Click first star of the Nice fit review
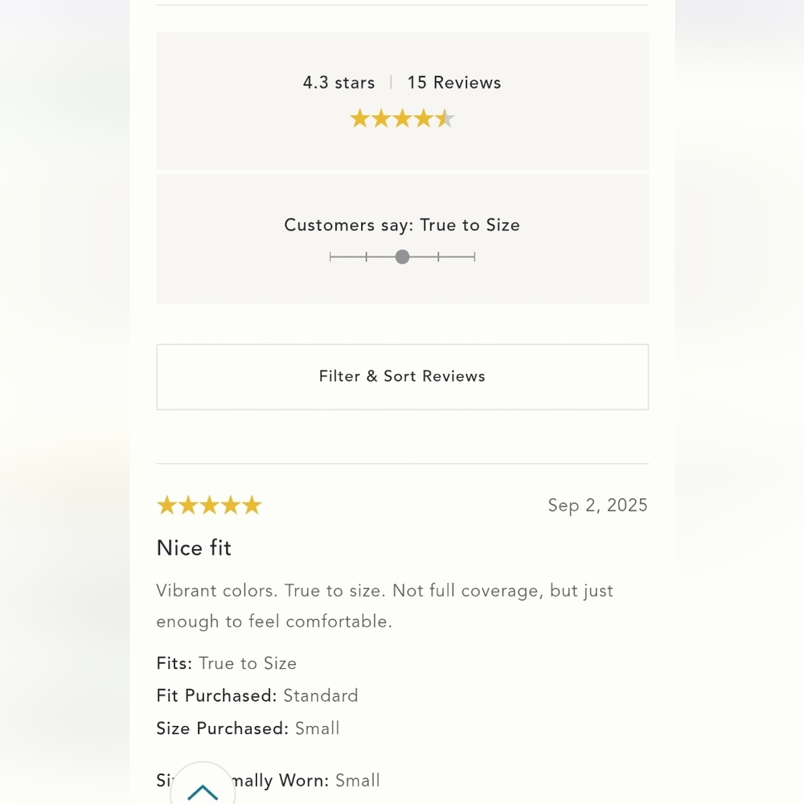Viewport: 804px width, 804px height. 166,505
